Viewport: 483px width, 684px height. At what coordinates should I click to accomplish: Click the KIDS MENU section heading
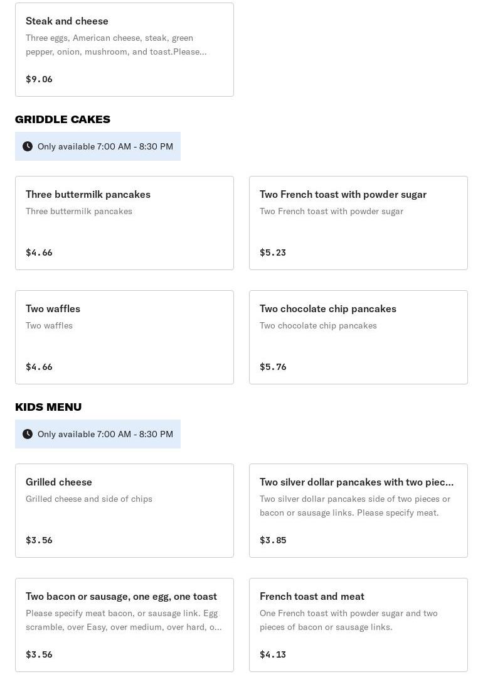coord(48,407)
